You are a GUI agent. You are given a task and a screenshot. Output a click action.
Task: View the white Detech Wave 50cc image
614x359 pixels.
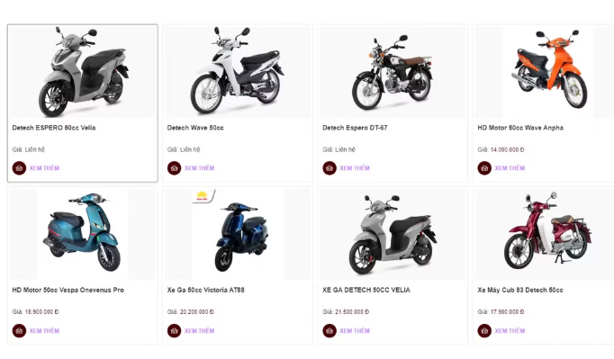[x=238, y=72]
